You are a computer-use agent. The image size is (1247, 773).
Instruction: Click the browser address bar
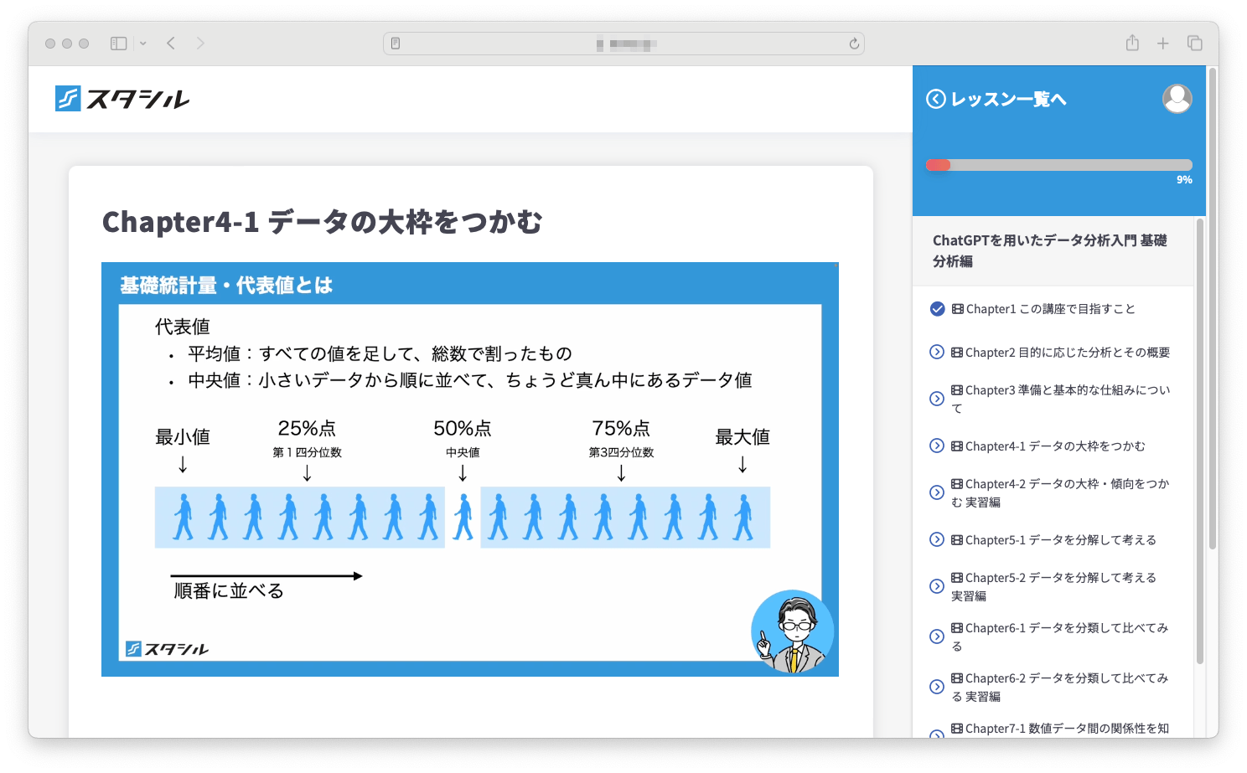click(x=623, y=44)
